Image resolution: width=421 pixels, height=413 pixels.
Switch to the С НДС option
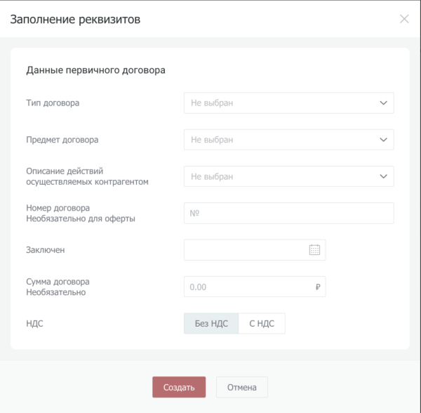[x=262, y=324]
